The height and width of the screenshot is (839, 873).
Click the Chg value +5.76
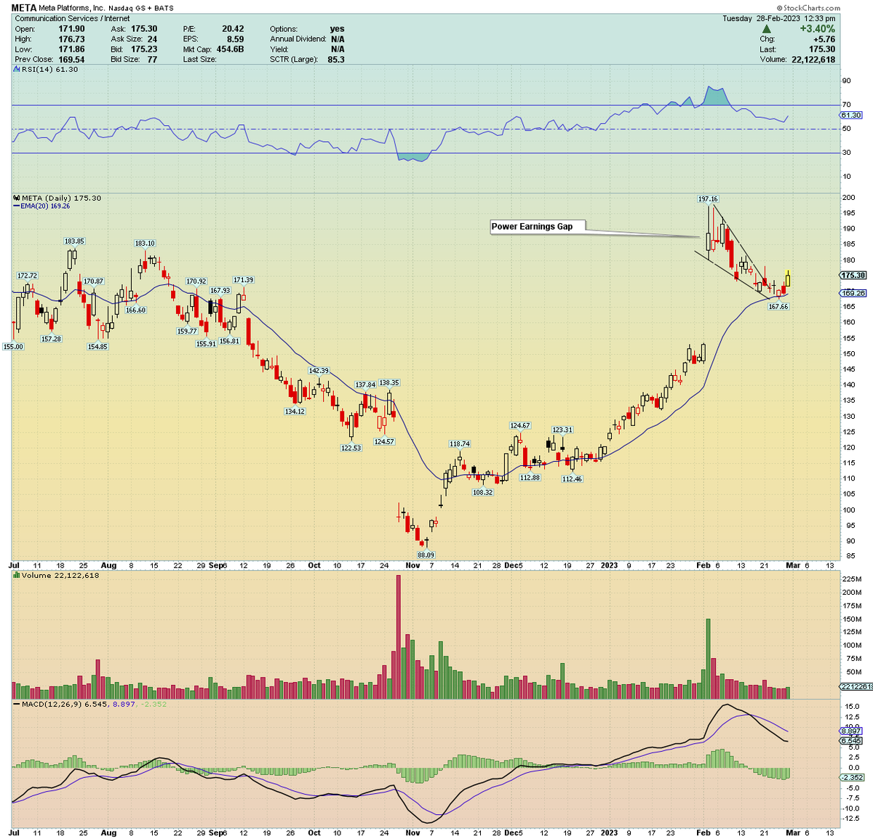point(824,39)
